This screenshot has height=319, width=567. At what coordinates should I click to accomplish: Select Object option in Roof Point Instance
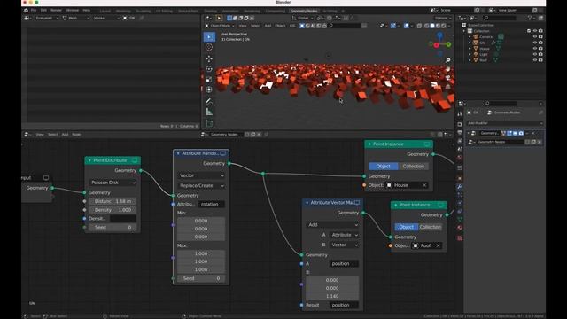[x=406, y=227]
